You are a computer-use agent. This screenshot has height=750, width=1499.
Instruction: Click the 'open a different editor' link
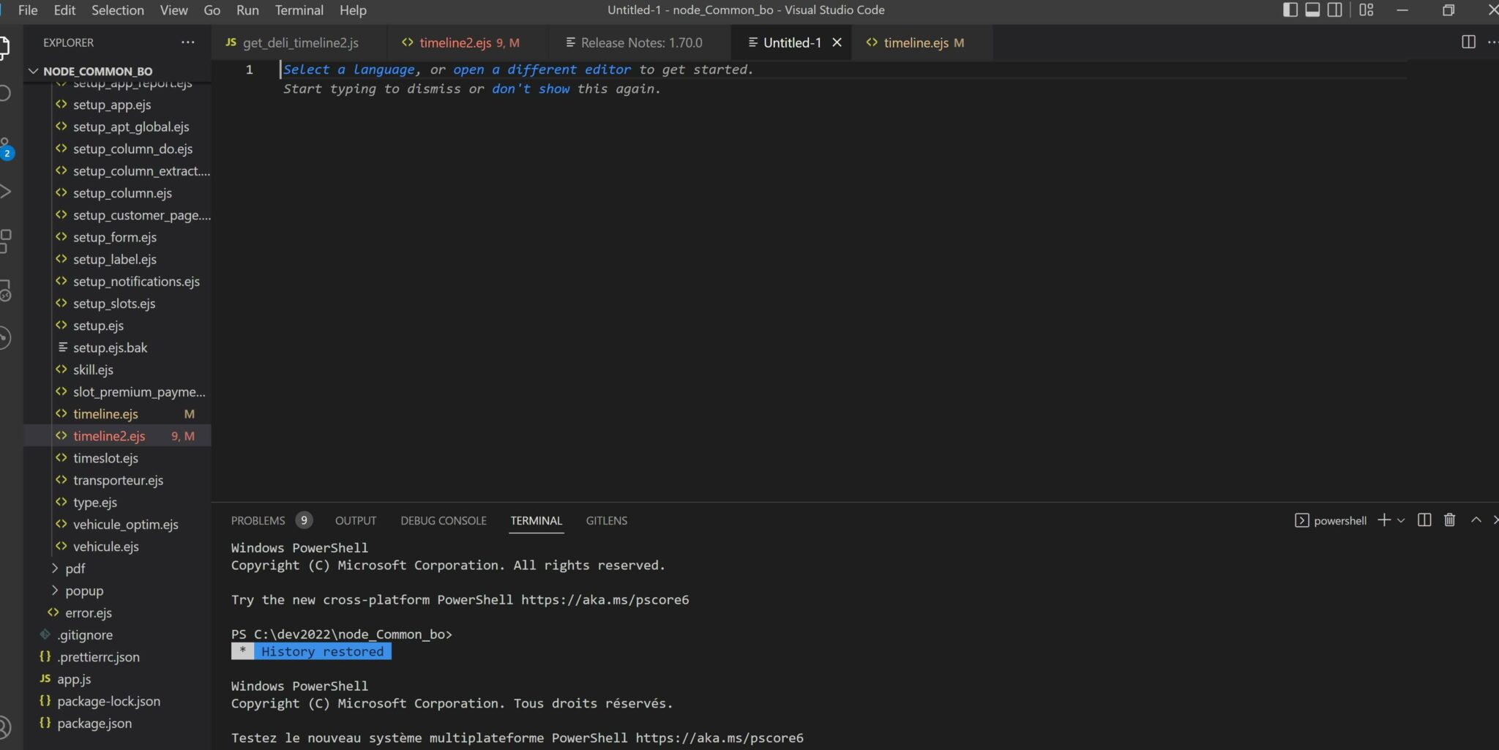click(542, 69)
